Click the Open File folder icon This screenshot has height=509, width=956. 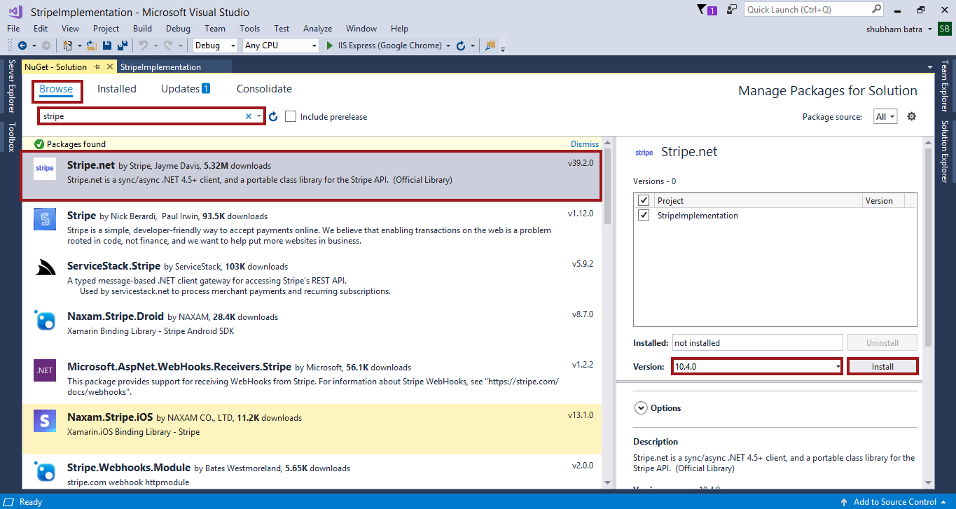coord(93,46)
